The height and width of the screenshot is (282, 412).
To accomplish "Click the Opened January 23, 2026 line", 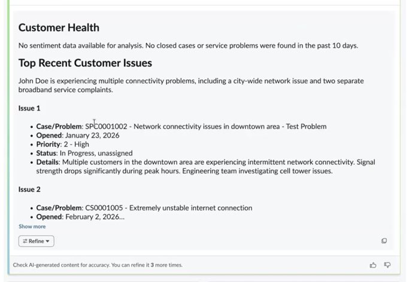I will pos(78,135).
